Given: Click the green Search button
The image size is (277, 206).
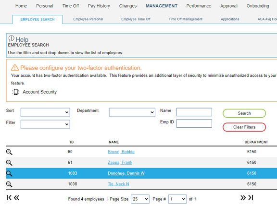Looking at the screenshot, I should pos(244,113).
